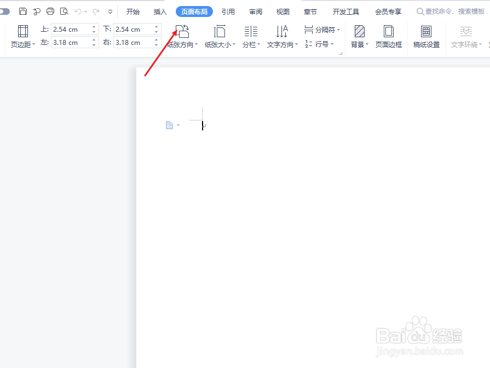The image size is (490, 368).
Task: Increase the bottom margin 下 value
Action: 156,27
